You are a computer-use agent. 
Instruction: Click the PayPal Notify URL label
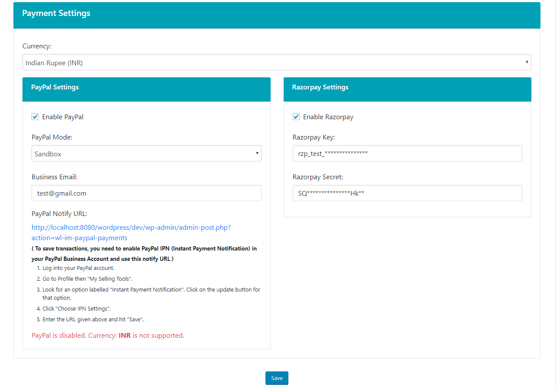pos(60,214)
